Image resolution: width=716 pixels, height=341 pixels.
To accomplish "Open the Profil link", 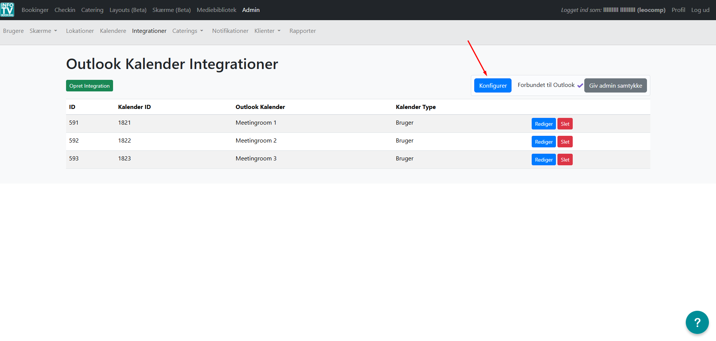I will (x=678, y=10).
